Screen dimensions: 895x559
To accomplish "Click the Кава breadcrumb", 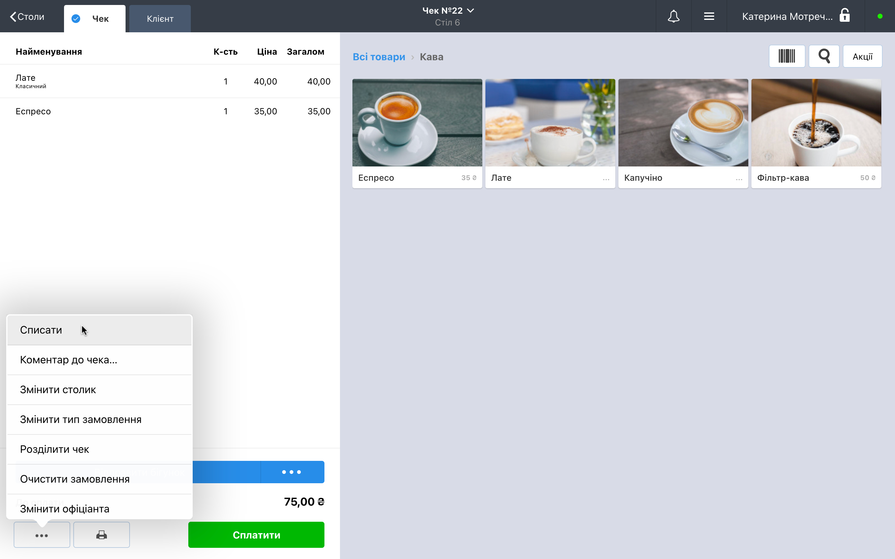I will coord(432,57).
